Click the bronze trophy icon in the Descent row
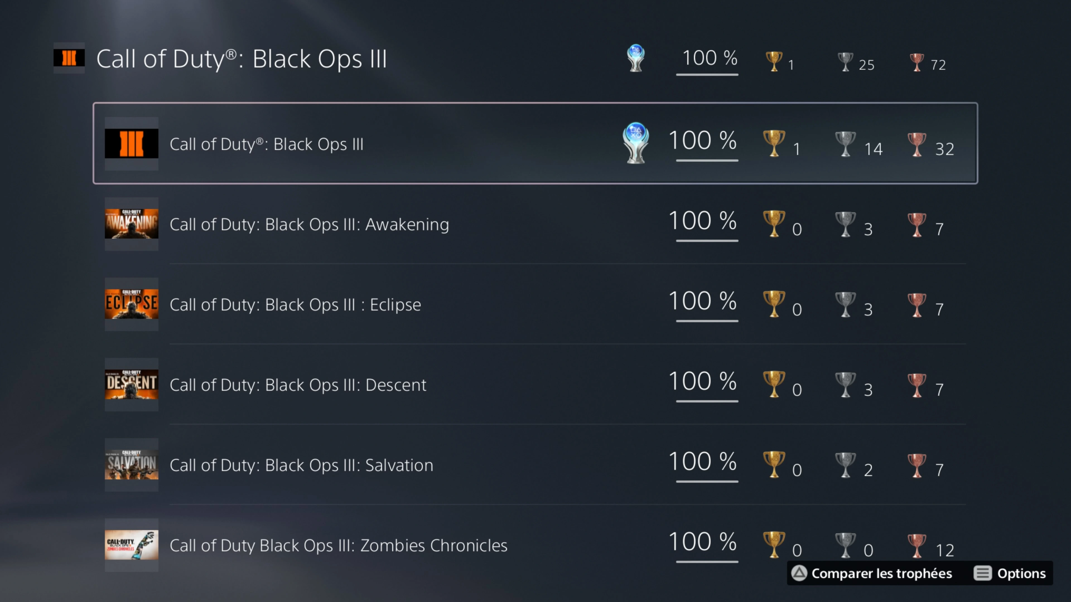Image resolution: width=1071 pixels, height=602 pixels. [x=916, y=385]
